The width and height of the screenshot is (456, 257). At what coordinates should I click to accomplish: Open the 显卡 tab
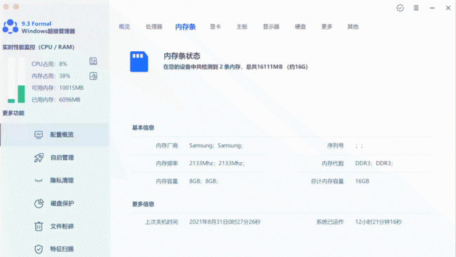pos(215,27)
